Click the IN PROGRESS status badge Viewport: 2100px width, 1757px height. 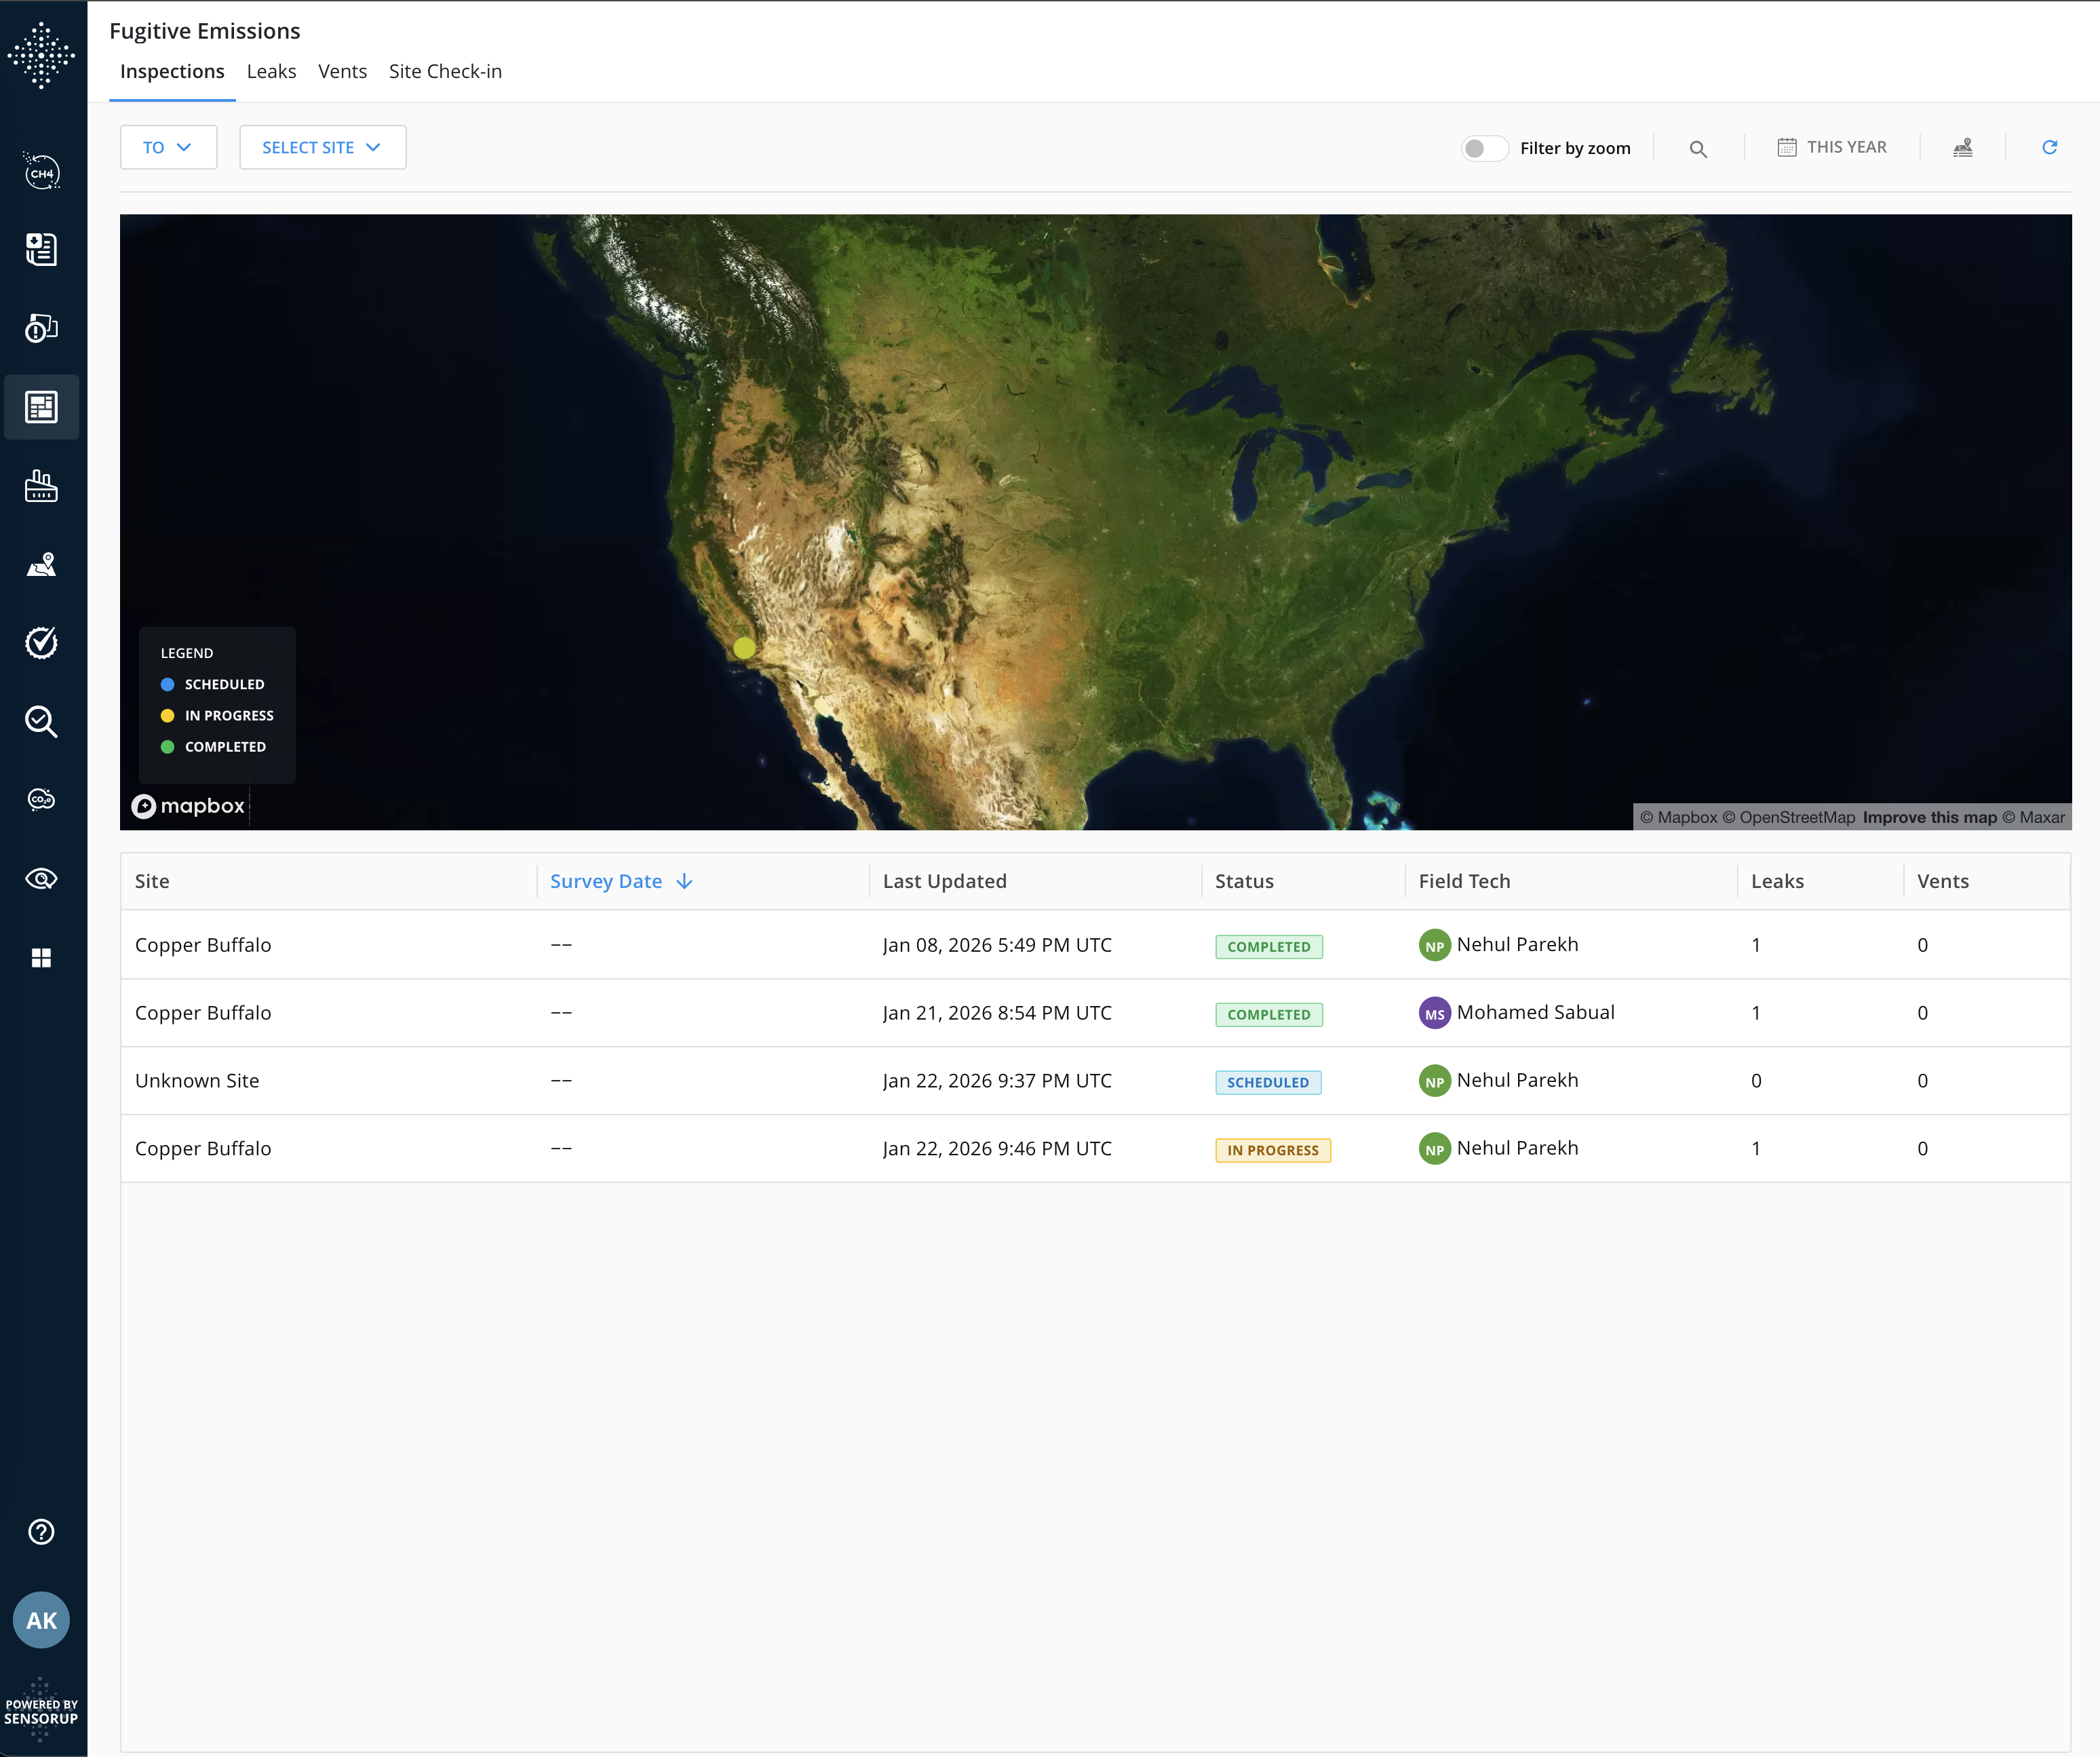point(1273,1150)
